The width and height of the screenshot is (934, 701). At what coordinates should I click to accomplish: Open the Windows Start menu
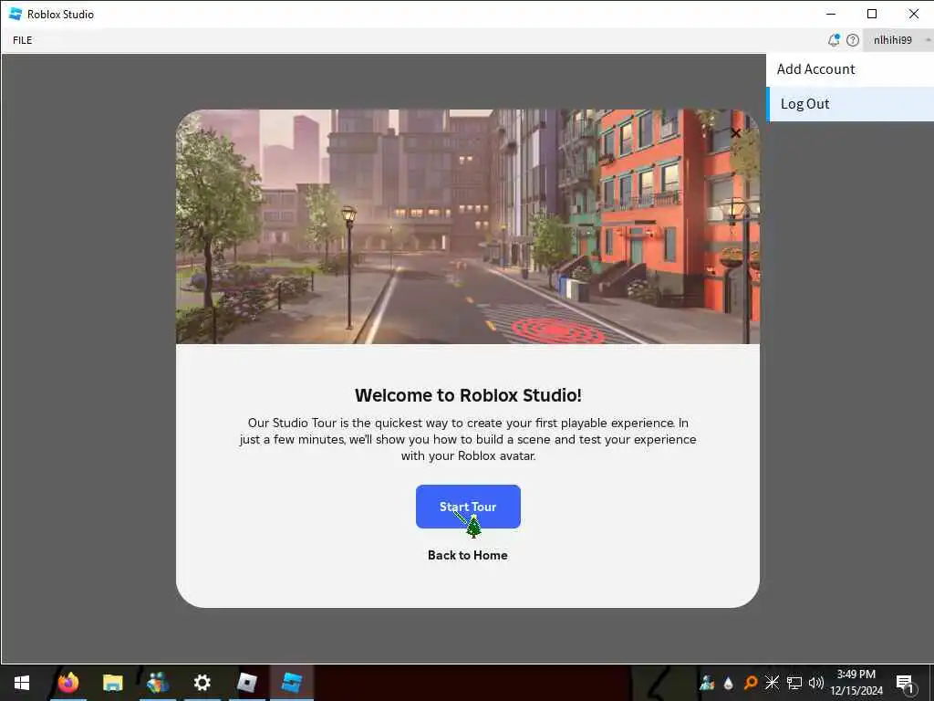(22, 683)
